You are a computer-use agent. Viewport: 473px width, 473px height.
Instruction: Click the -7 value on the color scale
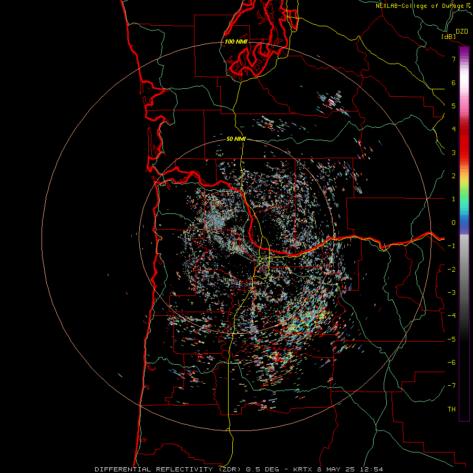[451, 386]
